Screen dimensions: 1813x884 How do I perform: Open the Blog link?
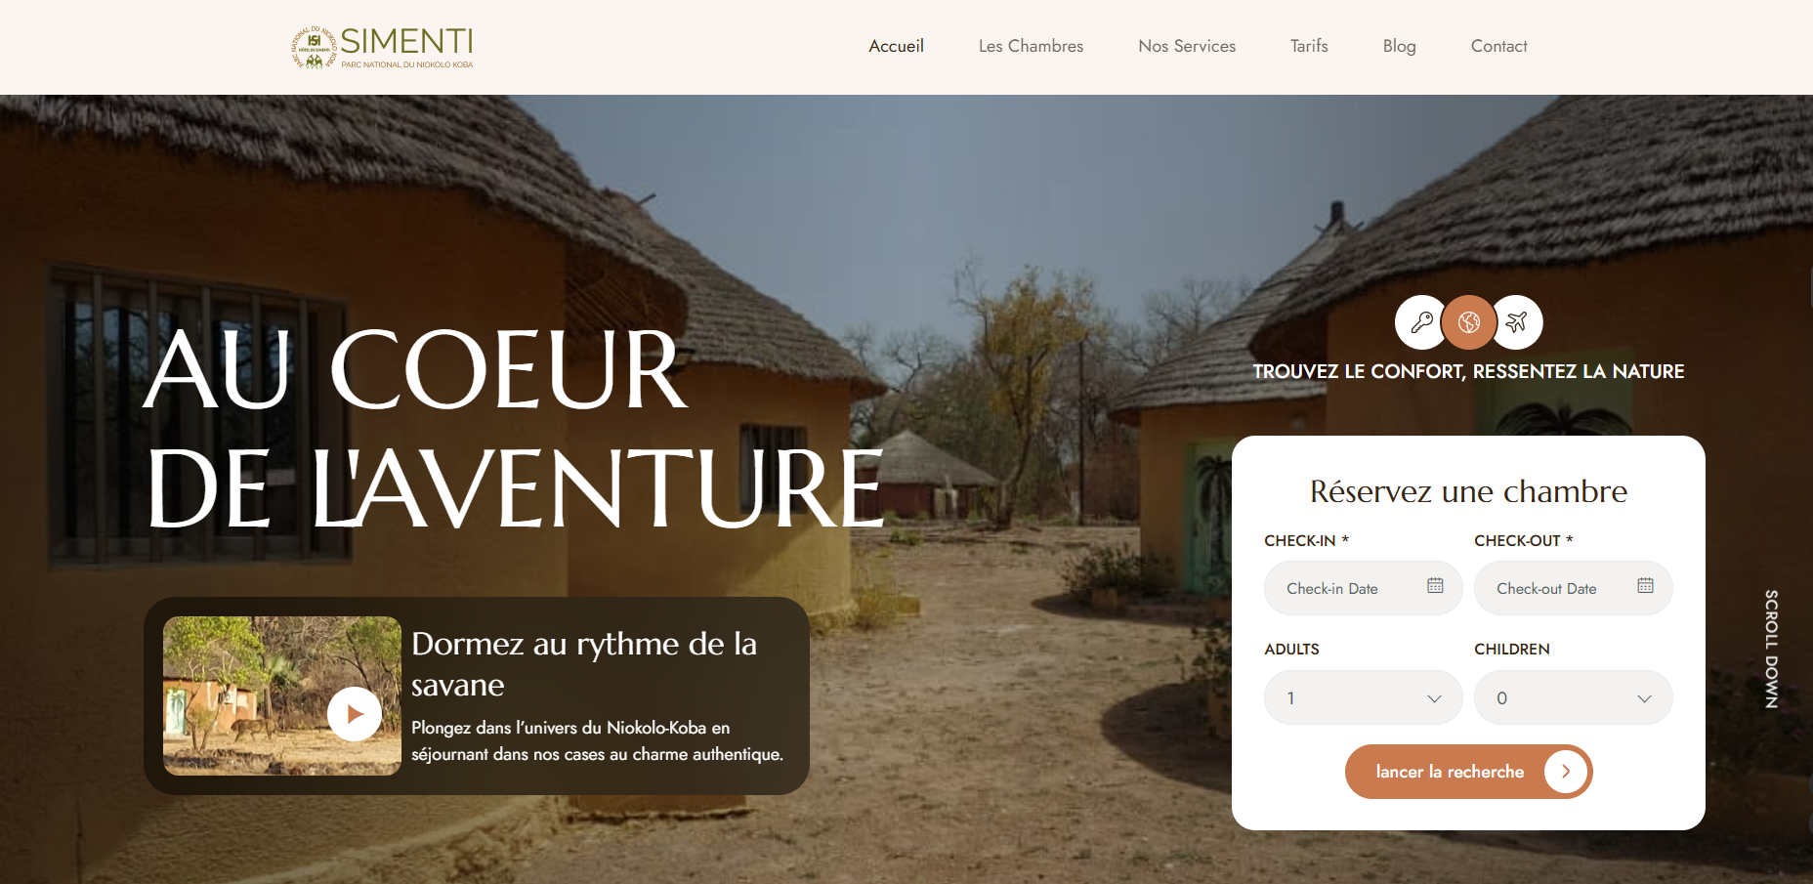tap(1399, 46)
